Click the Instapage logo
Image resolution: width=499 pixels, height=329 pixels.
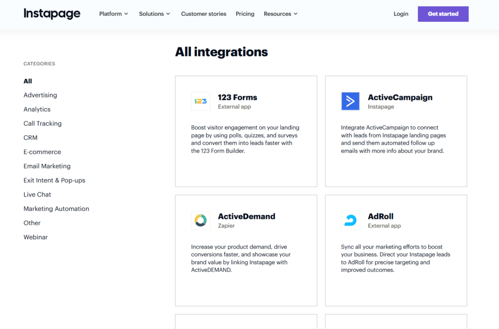[52, 14]
